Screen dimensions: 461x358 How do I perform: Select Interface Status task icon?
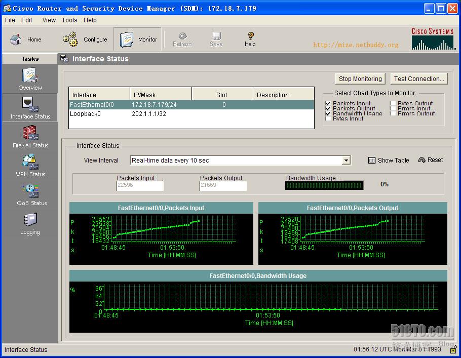coord(30,104)
